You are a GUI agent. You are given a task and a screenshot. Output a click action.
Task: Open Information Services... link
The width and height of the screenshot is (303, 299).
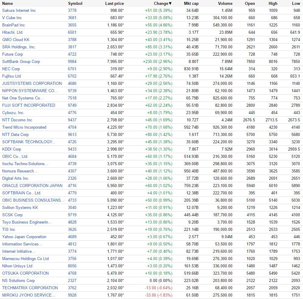(22, 244)
